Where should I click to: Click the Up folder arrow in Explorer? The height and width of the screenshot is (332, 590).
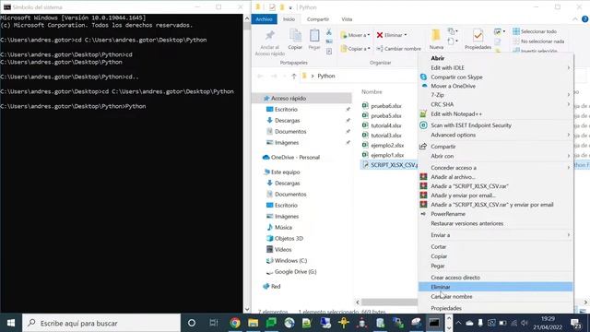pos(294,76)
